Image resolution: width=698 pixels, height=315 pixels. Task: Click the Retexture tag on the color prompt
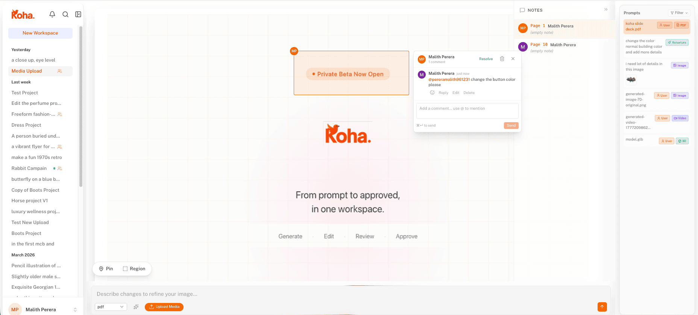[x=677, y=42]
